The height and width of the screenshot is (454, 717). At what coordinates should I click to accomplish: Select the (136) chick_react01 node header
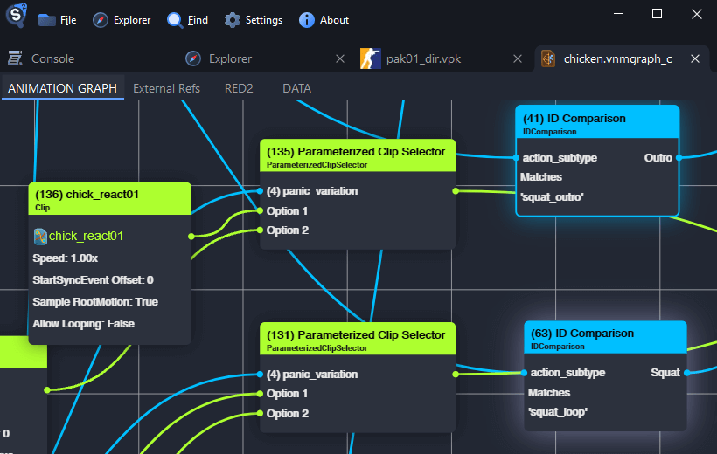point(110,199)
